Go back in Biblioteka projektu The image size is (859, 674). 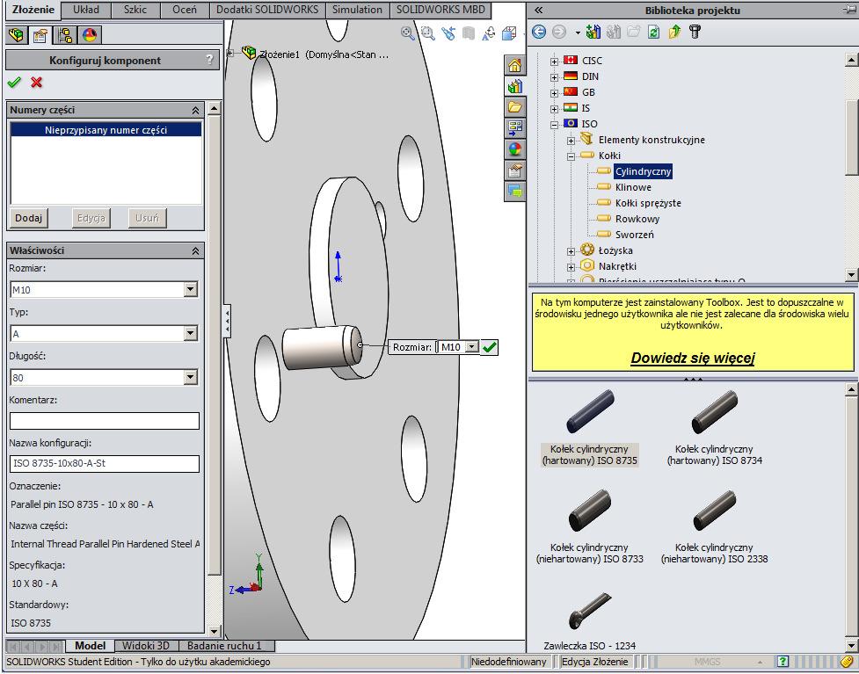pyautogui.click(x=539, y=33)
